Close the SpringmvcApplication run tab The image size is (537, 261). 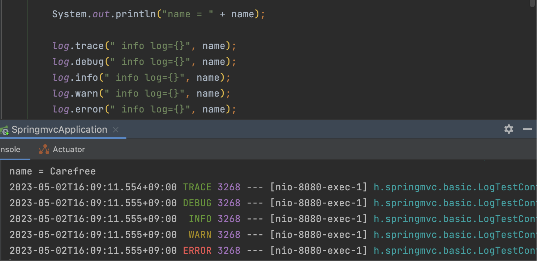click(116, 130)
